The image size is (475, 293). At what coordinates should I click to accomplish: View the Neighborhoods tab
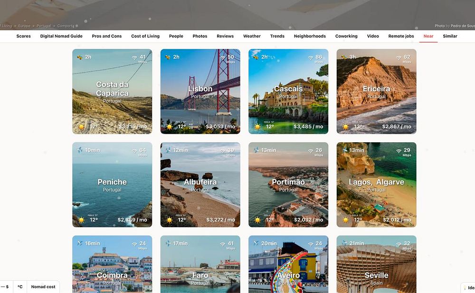(310, 36)
